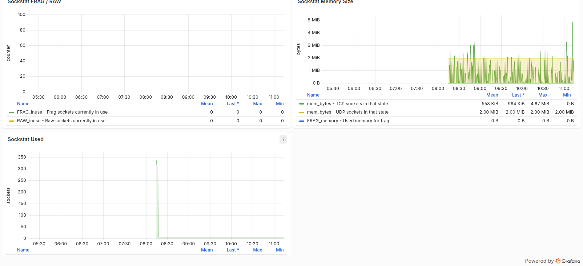Screen dimensions: 583x266
Task: Sort Memory Size legend by Min
Action: [567, 95]
